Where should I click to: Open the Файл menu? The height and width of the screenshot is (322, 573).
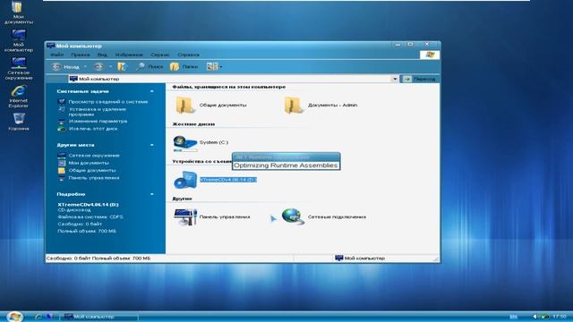[57, 55]
